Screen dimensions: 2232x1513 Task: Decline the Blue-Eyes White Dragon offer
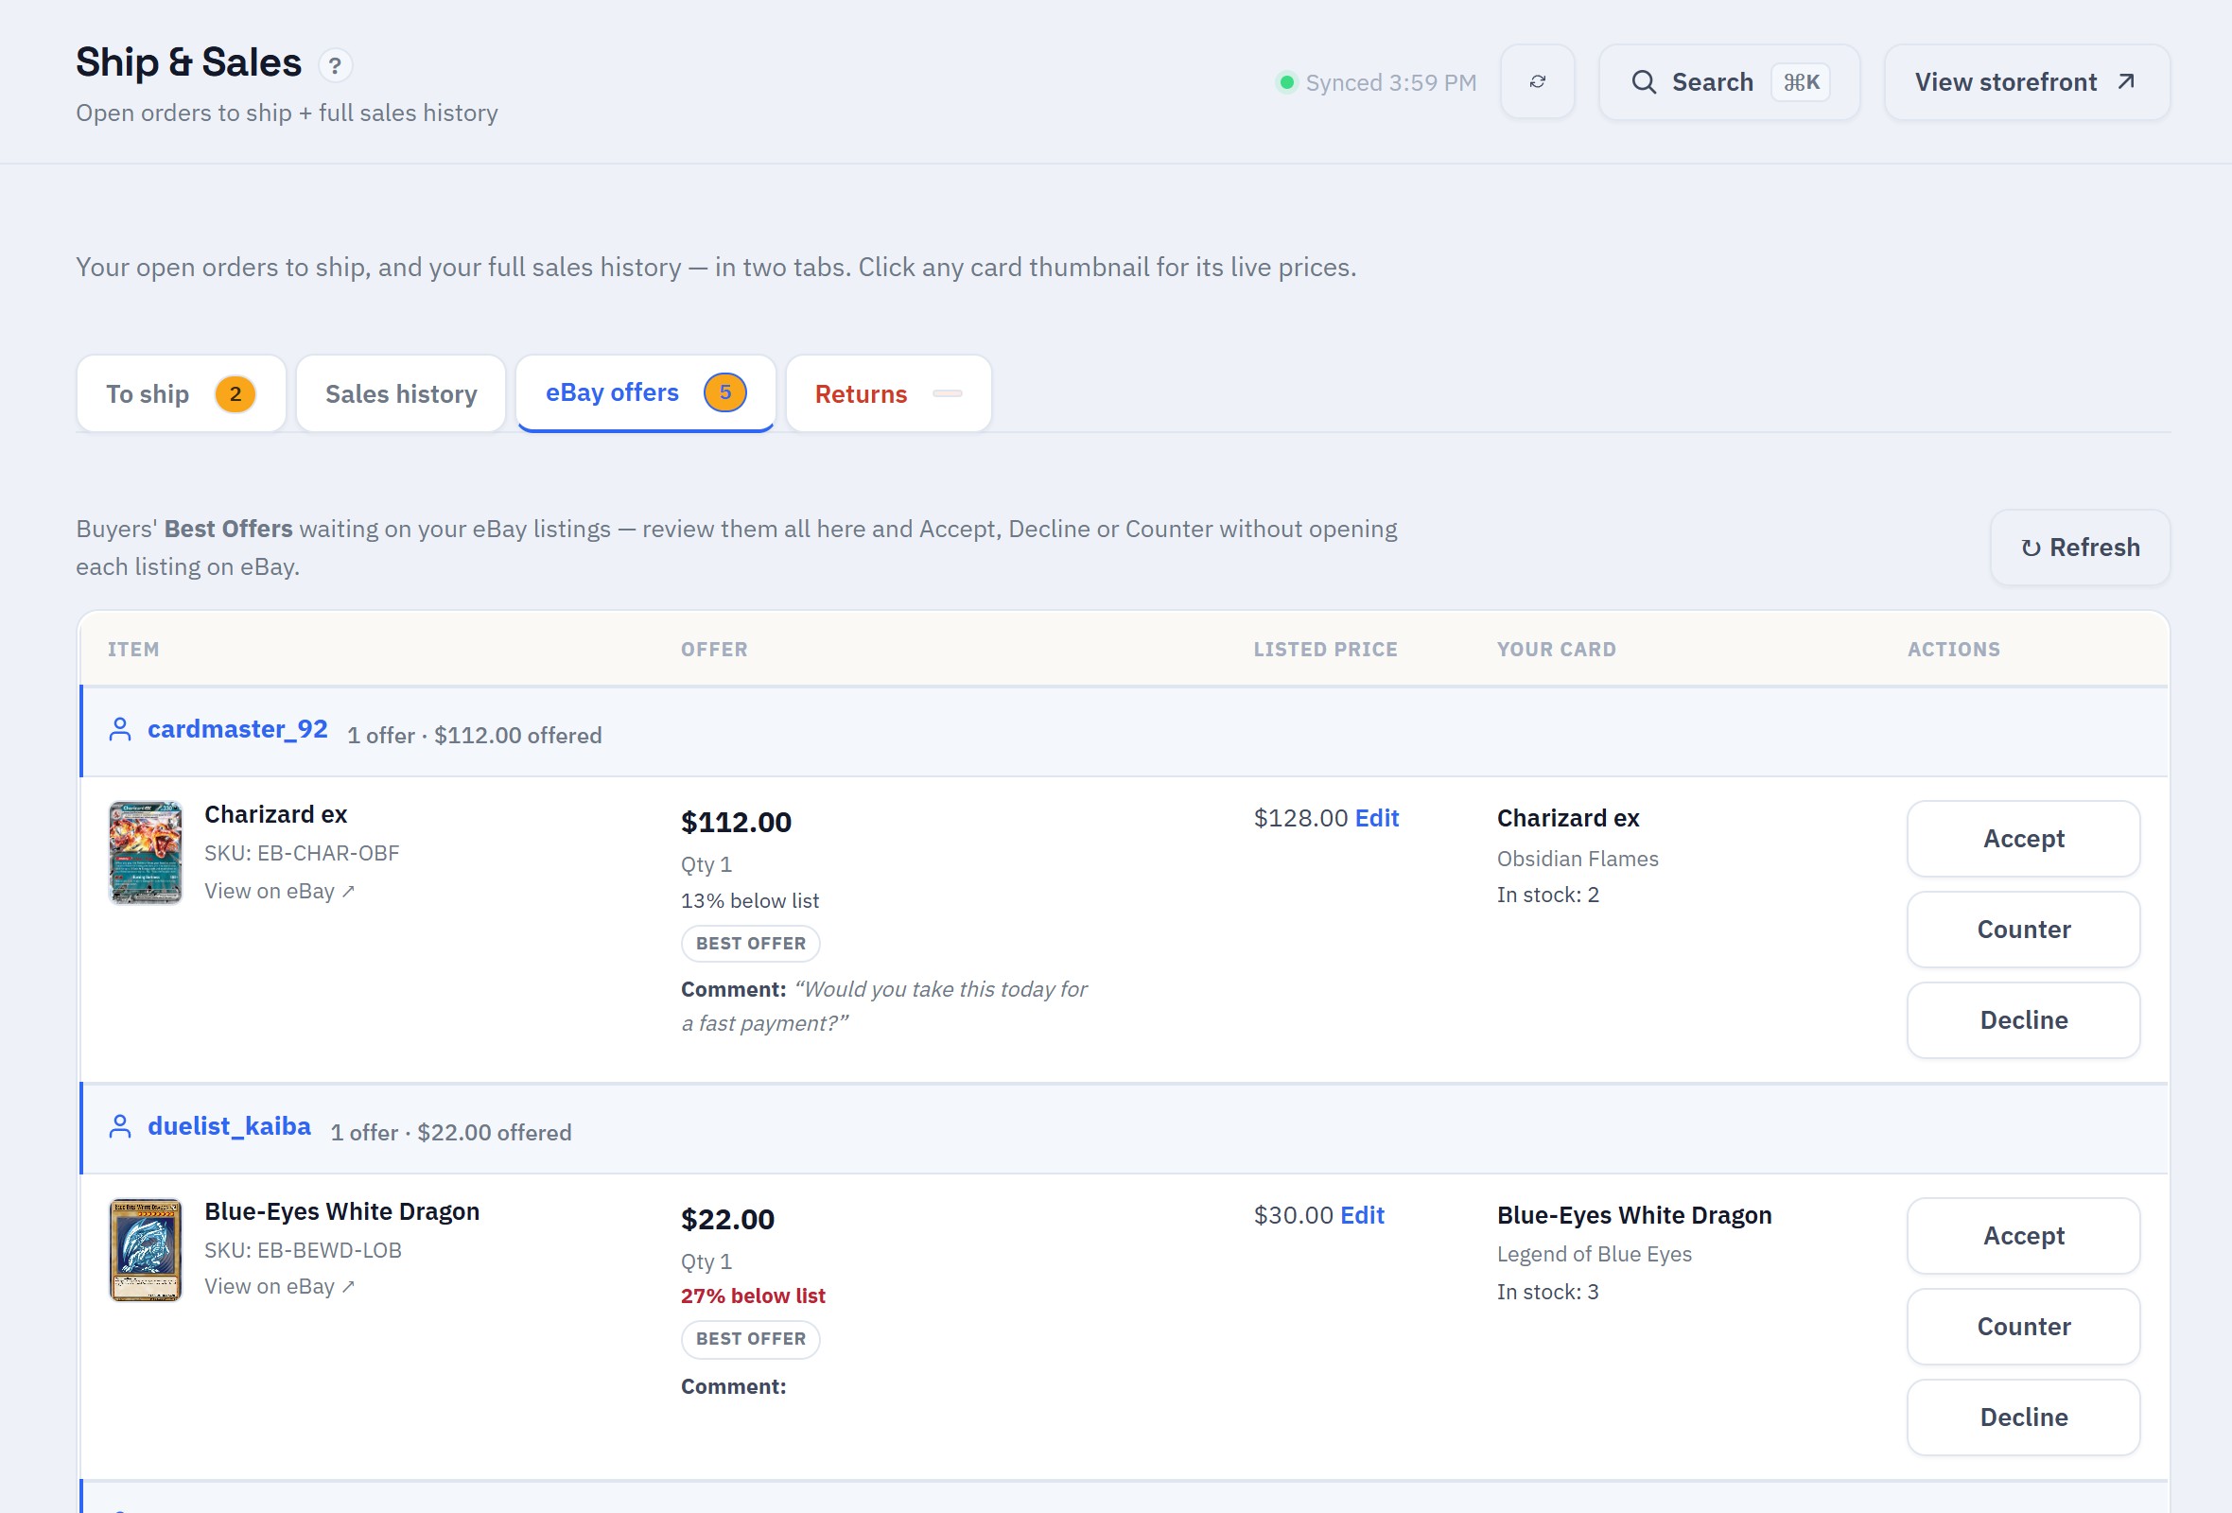(x=2023, y=1417)
